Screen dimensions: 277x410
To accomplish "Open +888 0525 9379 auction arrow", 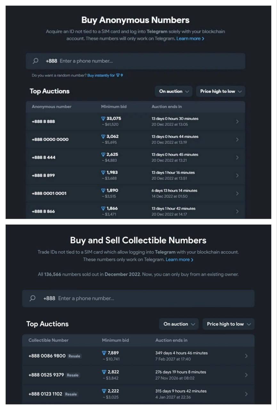I will pyautogui.click(x=246, y=375).
